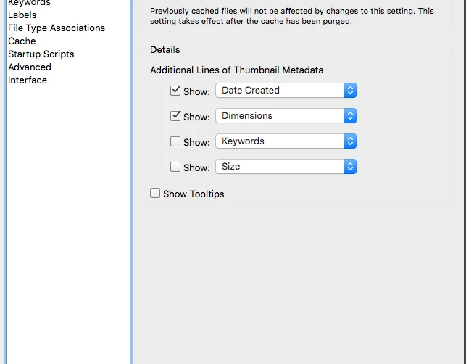Disable the Show checkbox for Dimensions
466x364 pixels.
175,116
